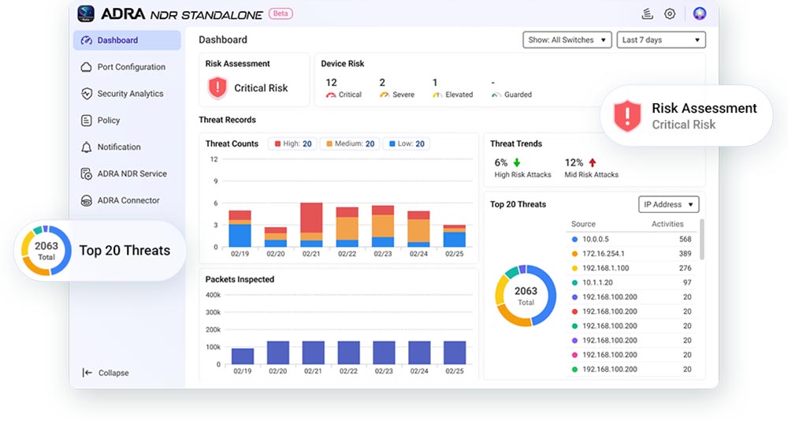Open the Security Analytics menu item
The width and height of the screenshot is (788, 421).
(130, 94)
